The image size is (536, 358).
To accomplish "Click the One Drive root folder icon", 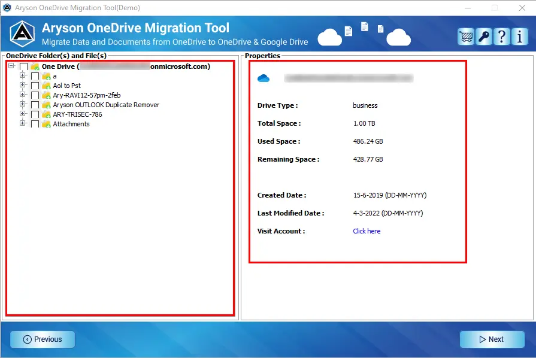I will point(35,66).
